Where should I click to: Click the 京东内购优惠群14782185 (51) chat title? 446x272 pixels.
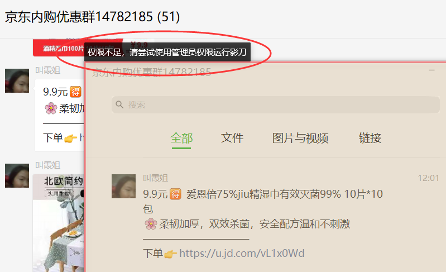pos(93,17)
